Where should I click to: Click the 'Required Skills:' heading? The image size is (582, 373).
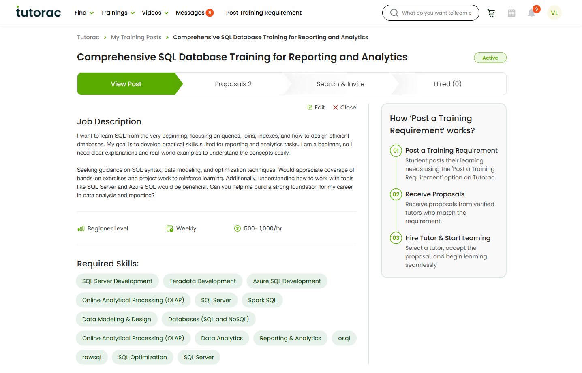[108, 264]
